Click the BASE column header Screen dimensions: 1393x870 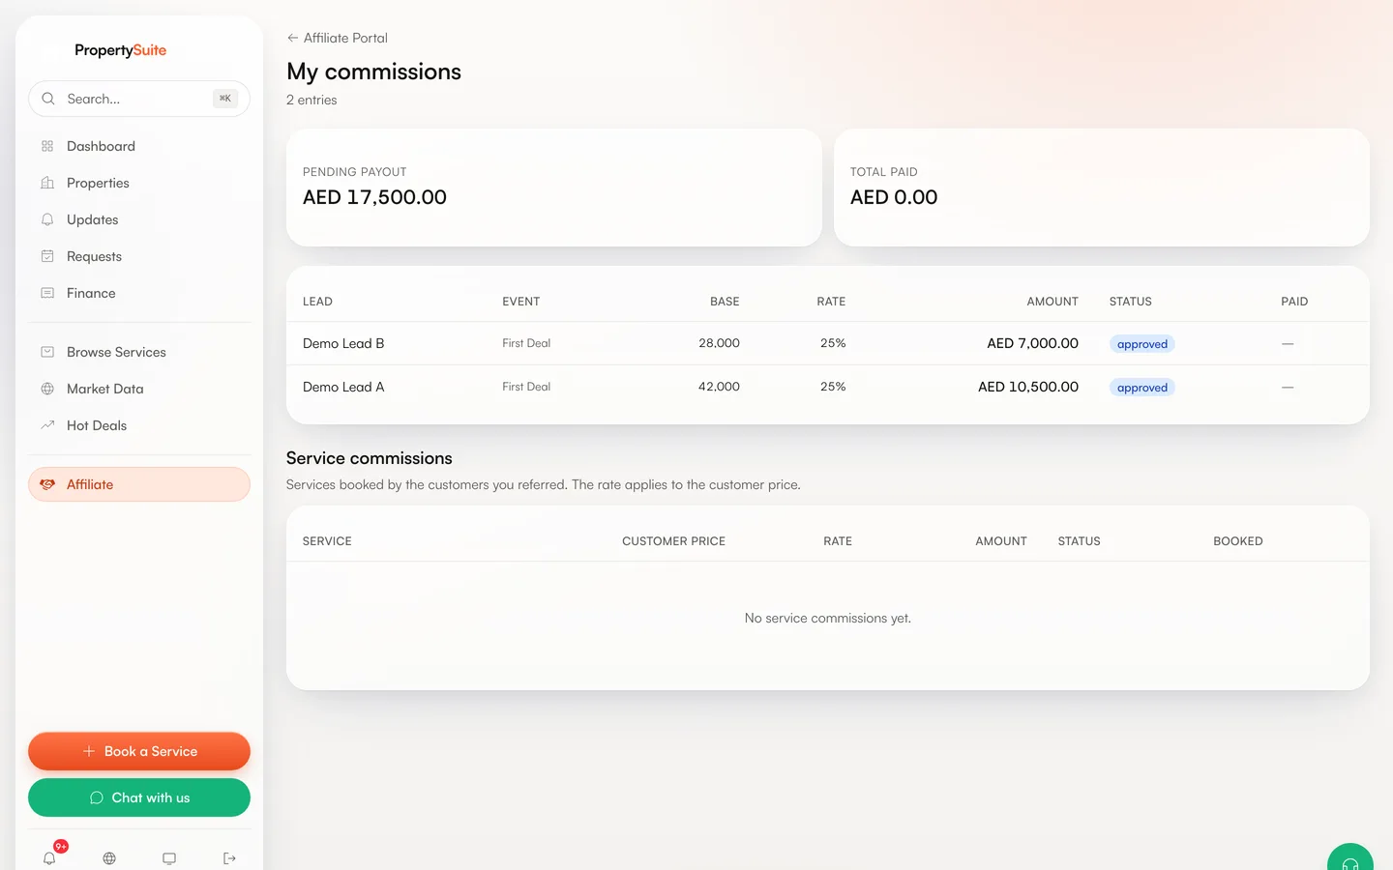(x=725, y=302)
